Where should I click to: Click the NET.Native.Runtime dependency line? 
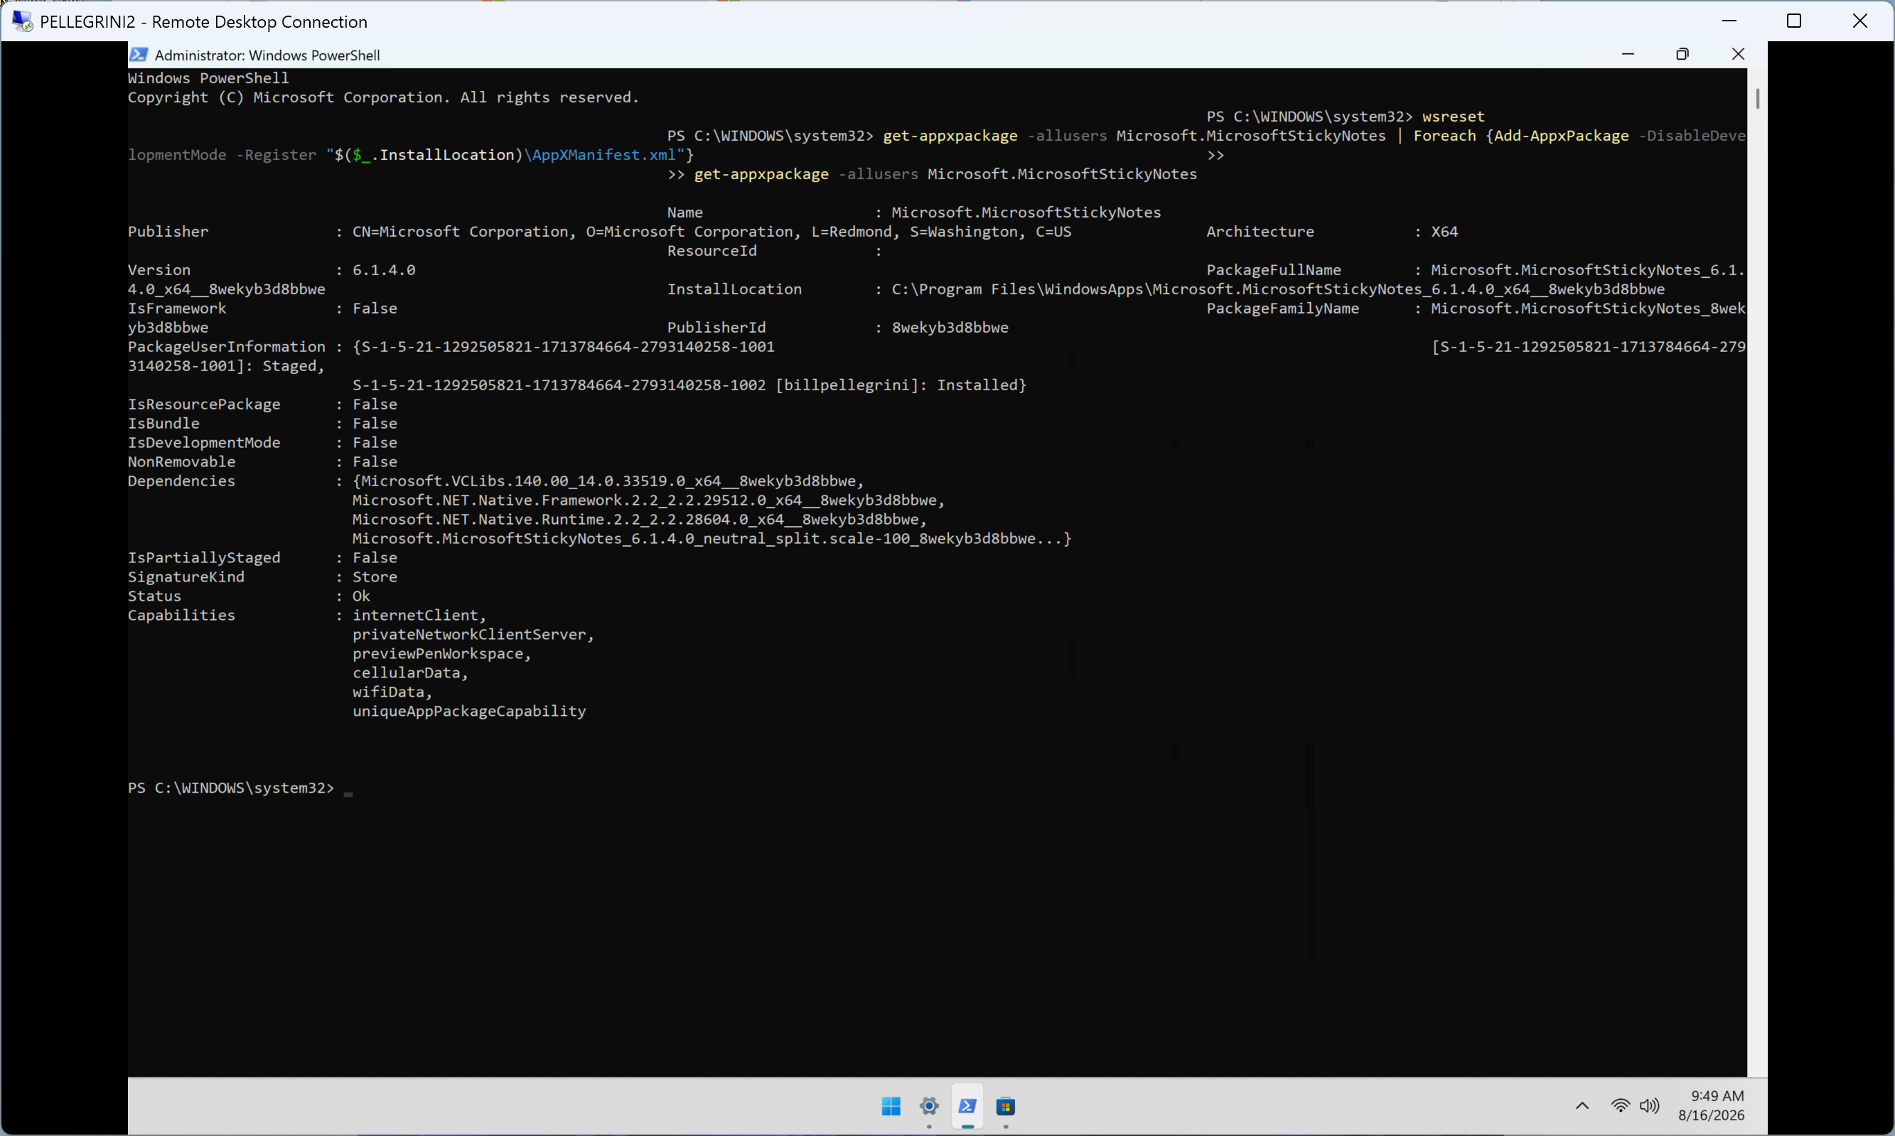click(x=640, y=519)
